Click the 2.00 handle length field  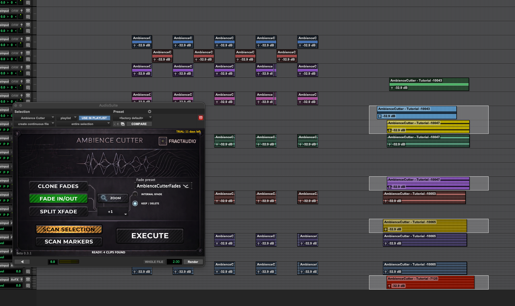click(x=175, y=262)
